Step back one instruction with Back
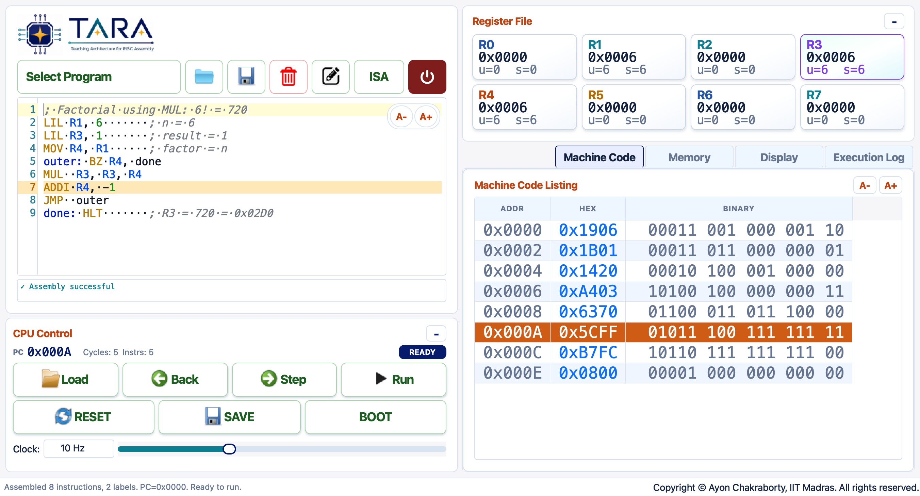 [175, 379]
